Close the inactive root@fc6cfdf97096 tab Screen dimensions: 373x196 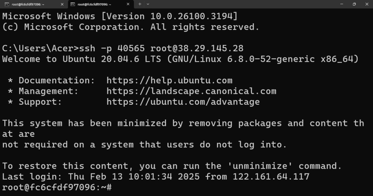click(62, 4)
